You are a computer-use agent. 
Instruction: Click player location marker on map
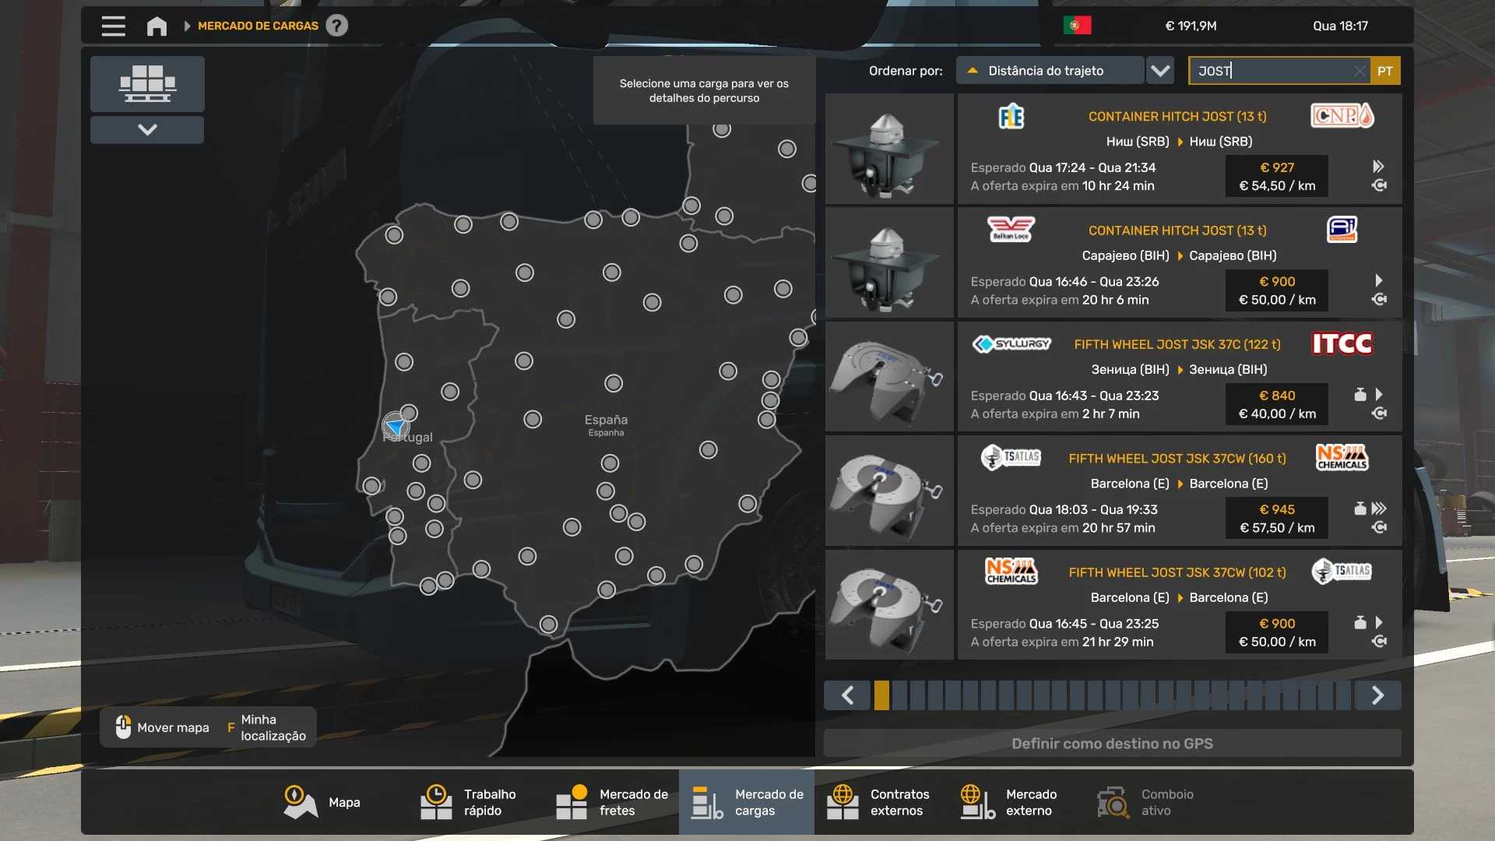click(396, 427)
